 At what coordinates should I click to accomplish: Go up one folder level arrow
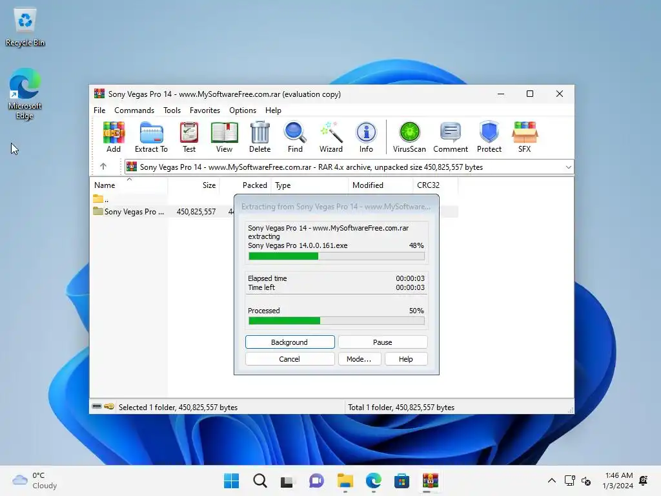point(103,167)
